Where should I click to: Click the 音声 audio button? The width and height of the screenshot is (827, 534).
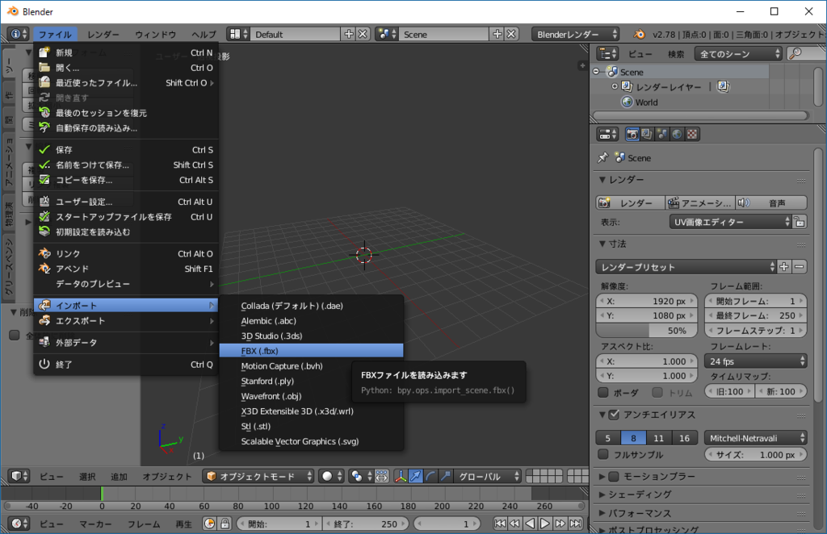pyautogui.click(x=771, y=202)
